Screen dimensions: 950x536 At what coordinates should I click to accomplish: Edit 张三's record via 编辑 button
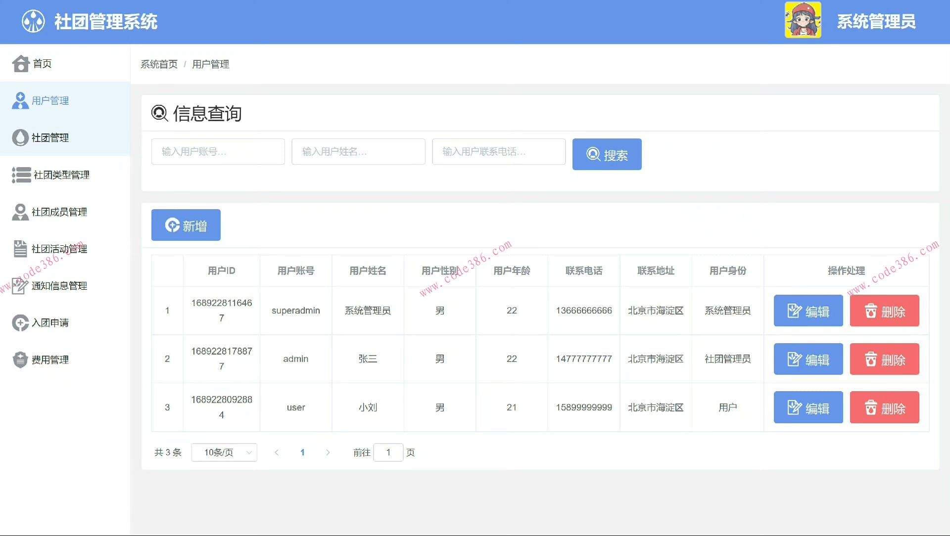pos(807,359)
